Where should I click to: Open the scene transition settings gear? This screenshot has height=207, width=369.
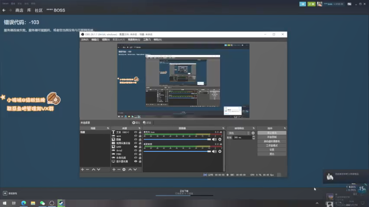253,133
